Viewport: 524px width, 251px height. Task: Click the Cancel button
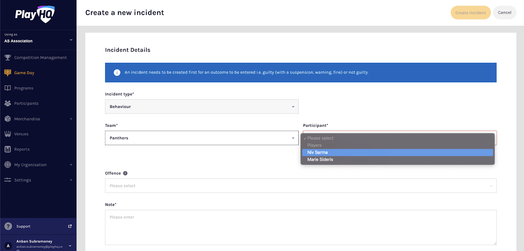click(x=504, y=13)
